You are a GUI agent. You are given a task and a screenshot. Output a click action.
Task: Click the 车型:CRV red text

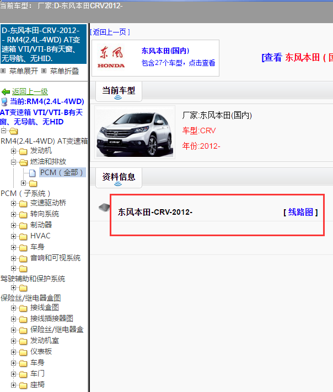199,130
